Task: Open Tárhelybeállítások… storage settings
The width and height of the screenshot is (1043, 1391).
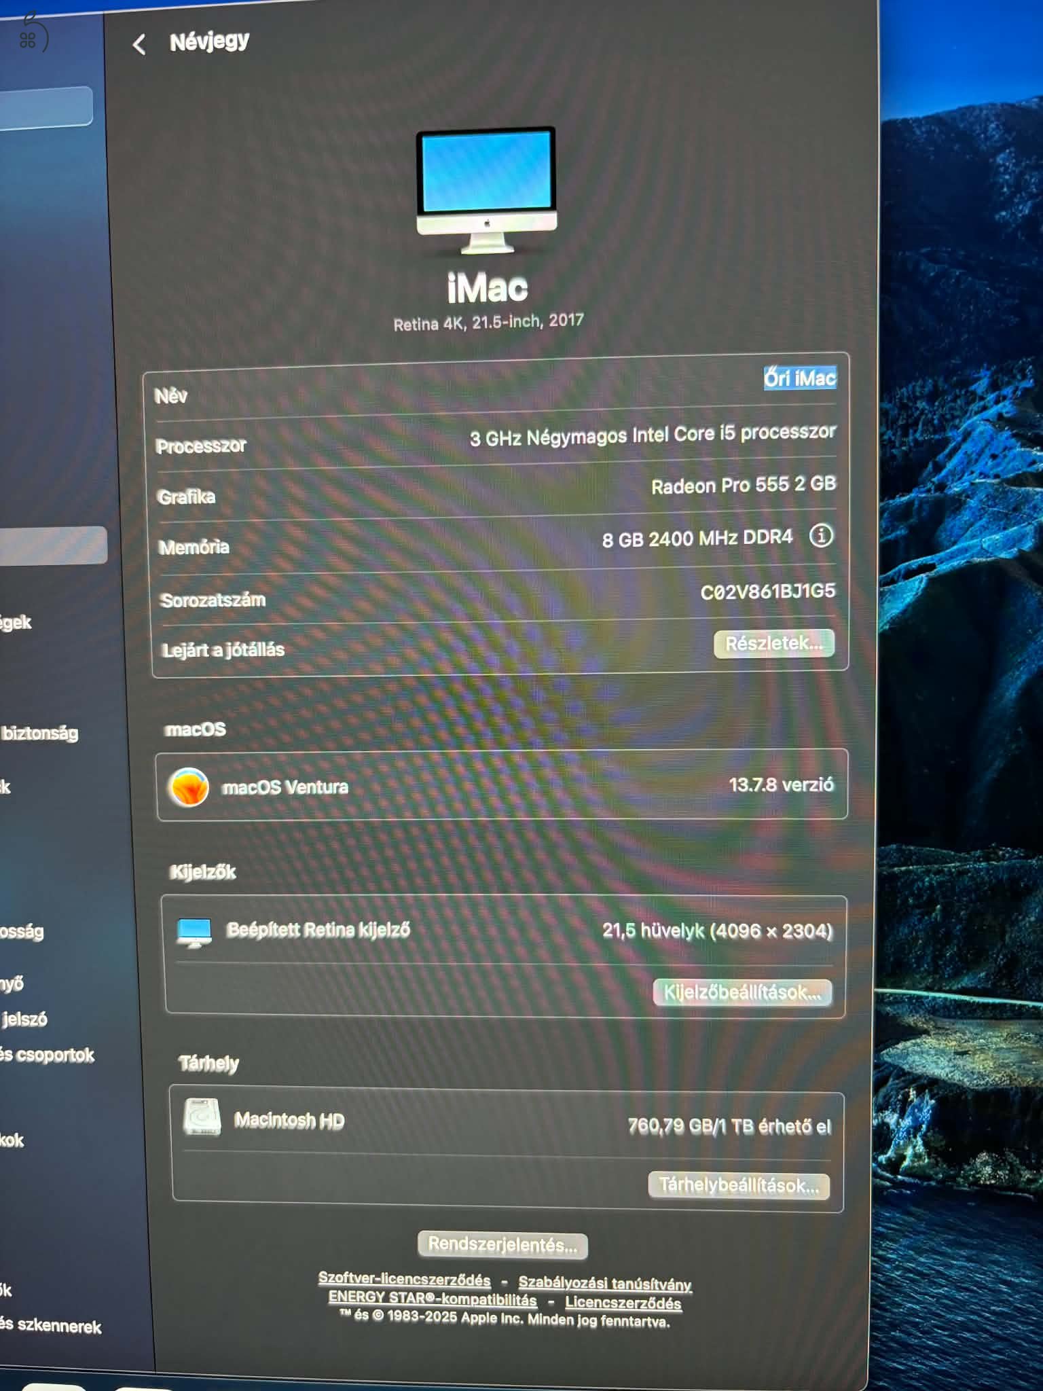Action: [x=739, y=1185]
